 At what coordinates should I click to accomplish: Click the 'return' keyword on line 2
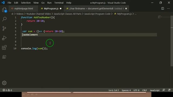31,21
